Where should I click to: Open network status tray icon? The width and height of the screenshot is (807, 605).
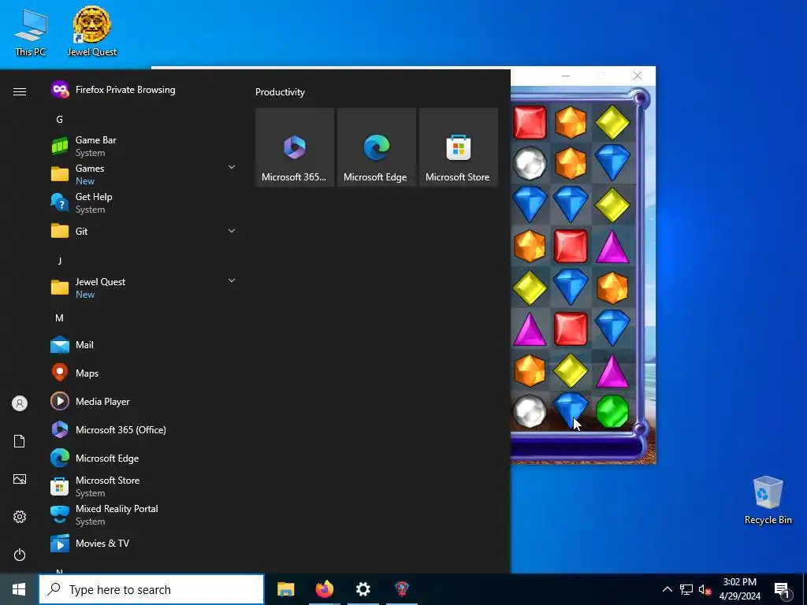click(686, 589)
